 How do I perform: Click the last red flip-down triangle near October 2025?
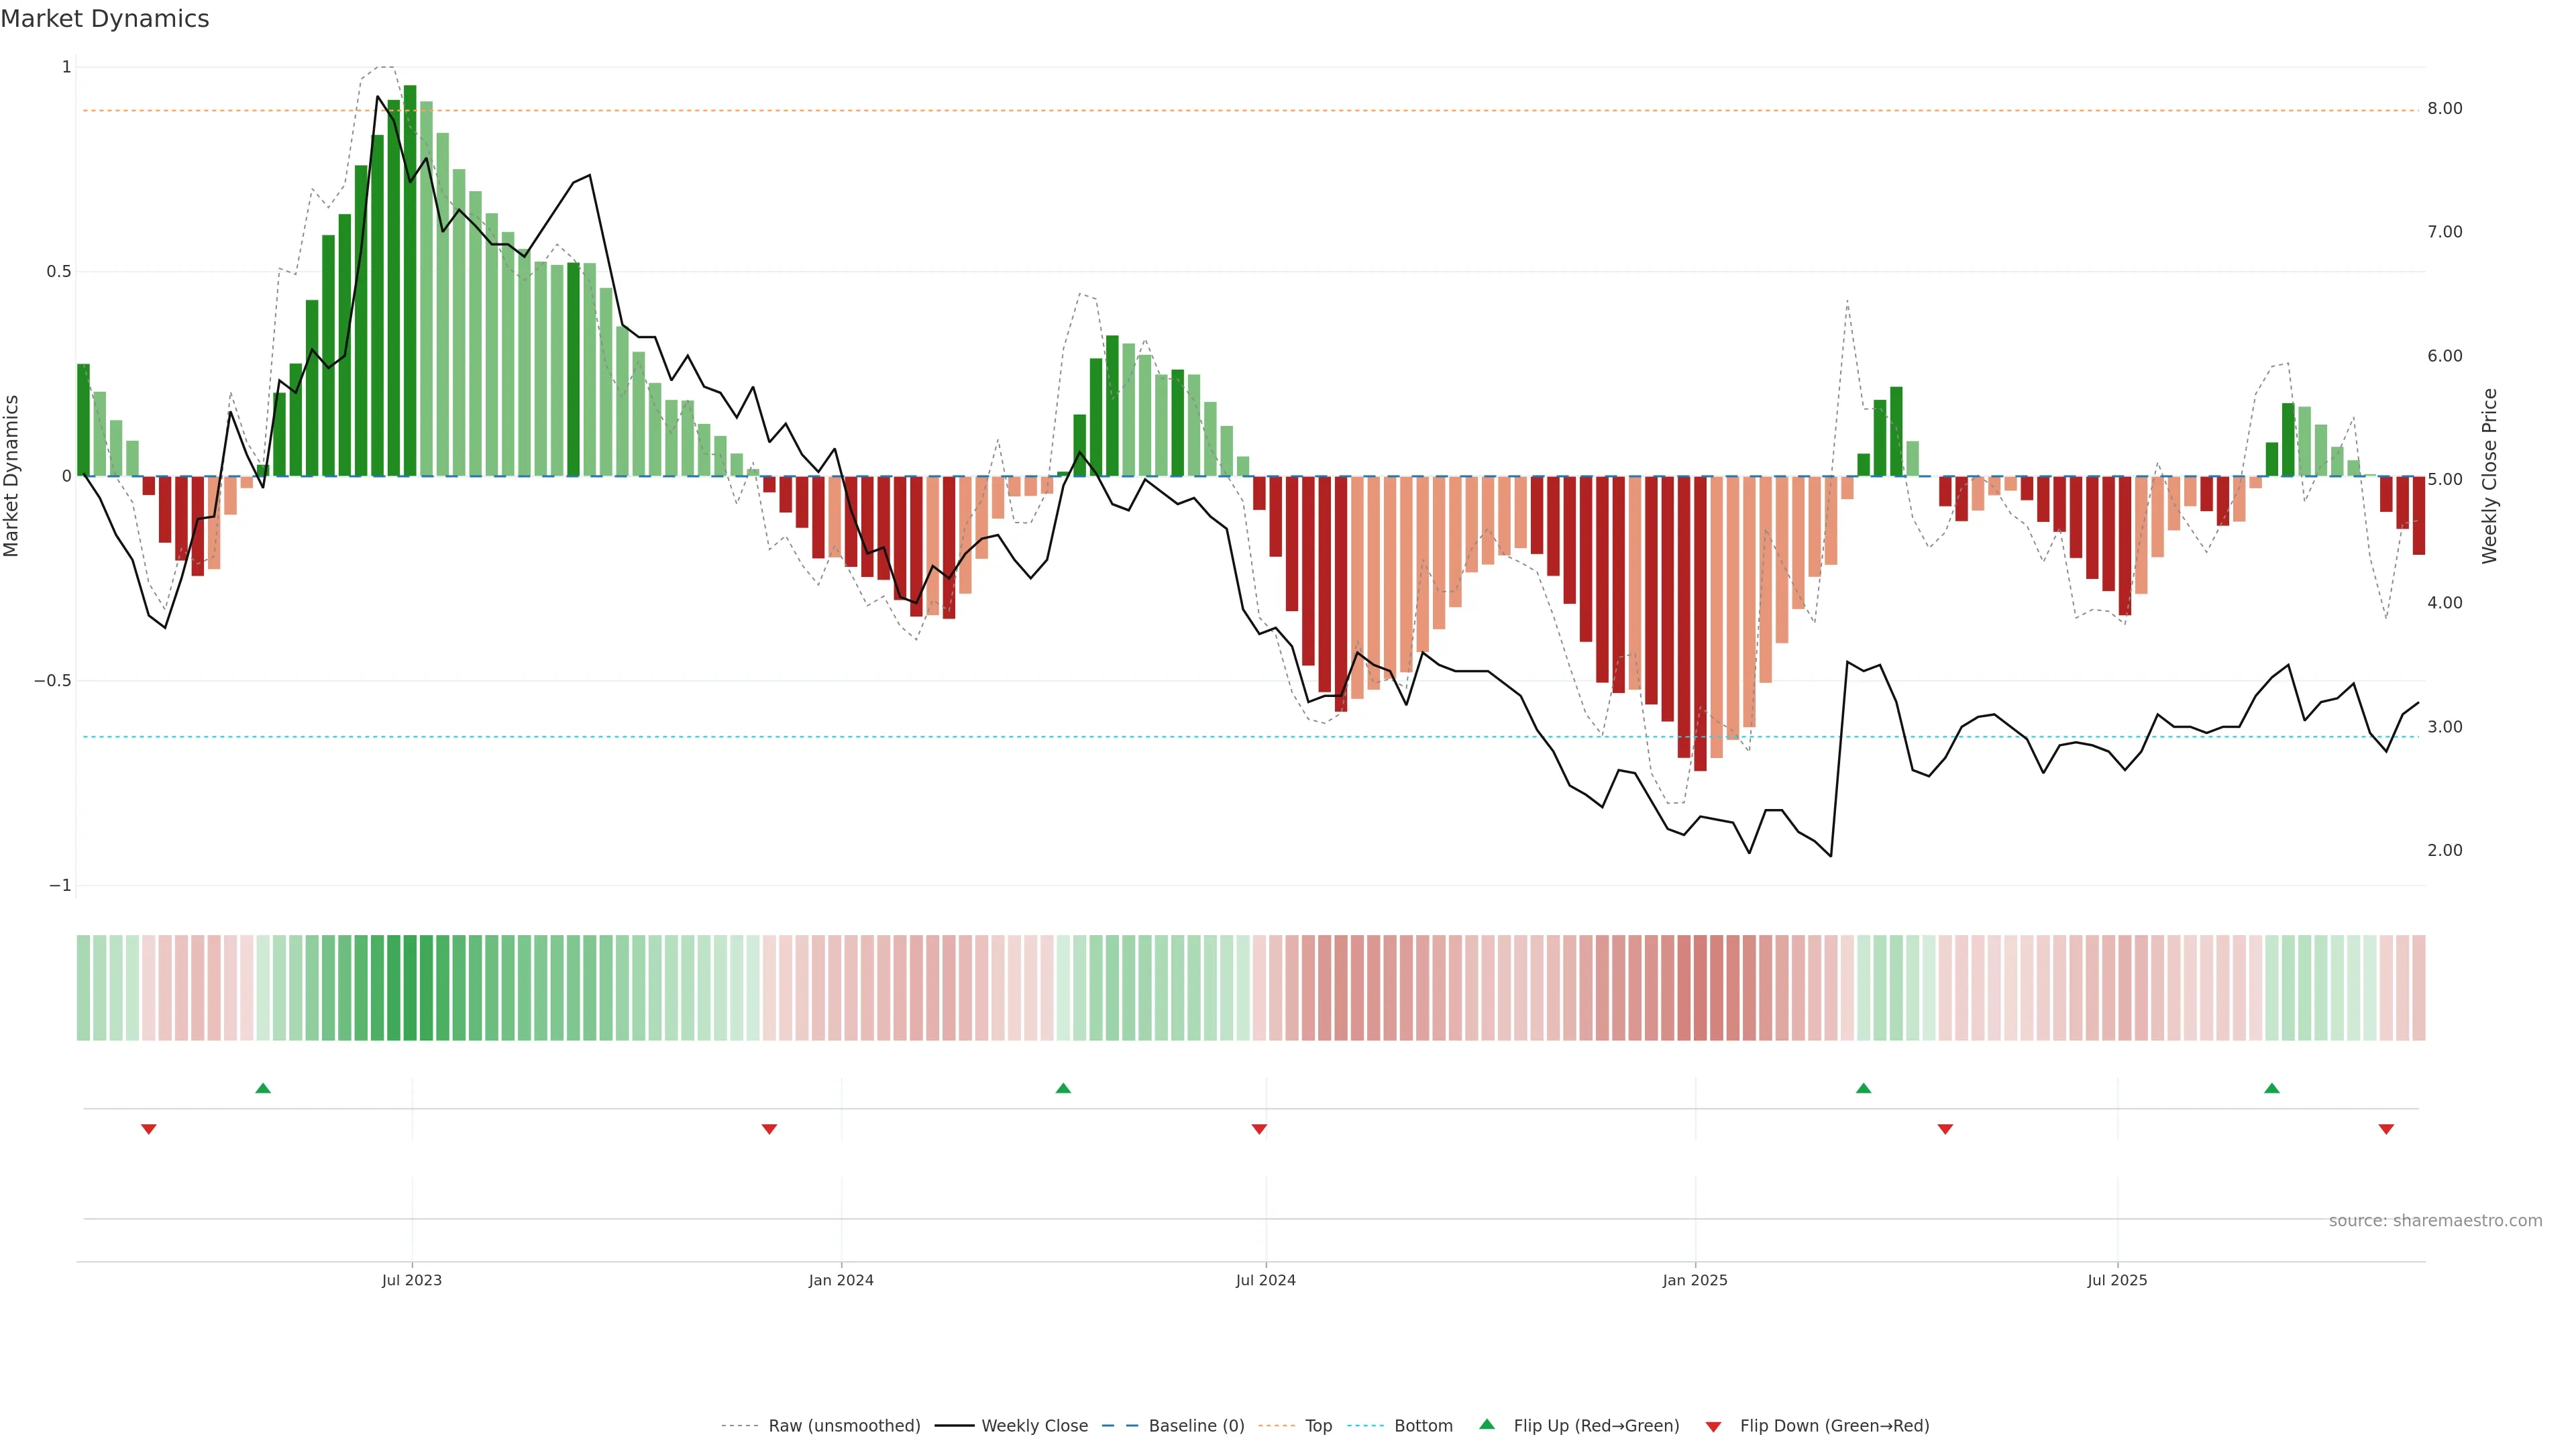[x=2386, y=1129]
